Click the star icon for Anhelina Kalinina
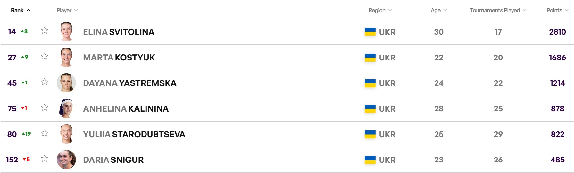This screenshot has width=574, height=173. click(x=45, y=107)
